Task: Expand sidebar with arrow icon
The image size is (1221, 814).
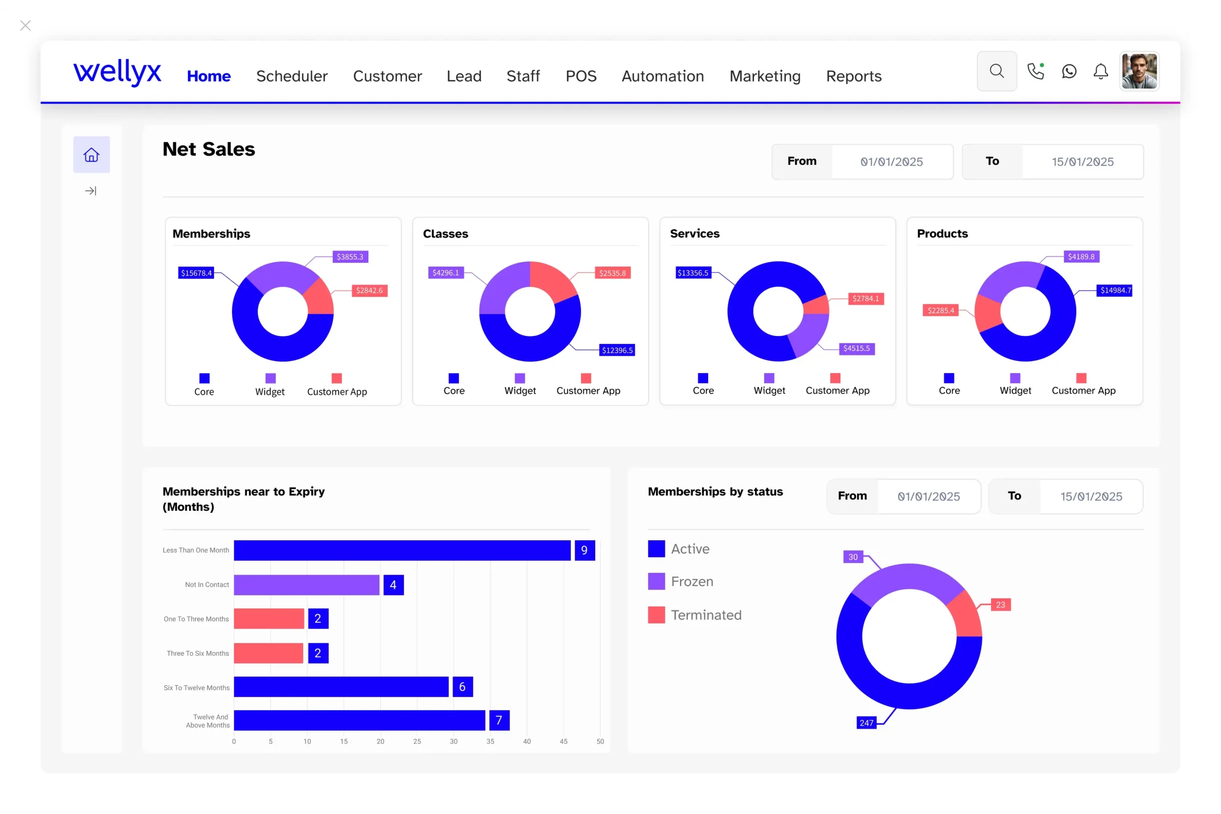Action: 91,191
